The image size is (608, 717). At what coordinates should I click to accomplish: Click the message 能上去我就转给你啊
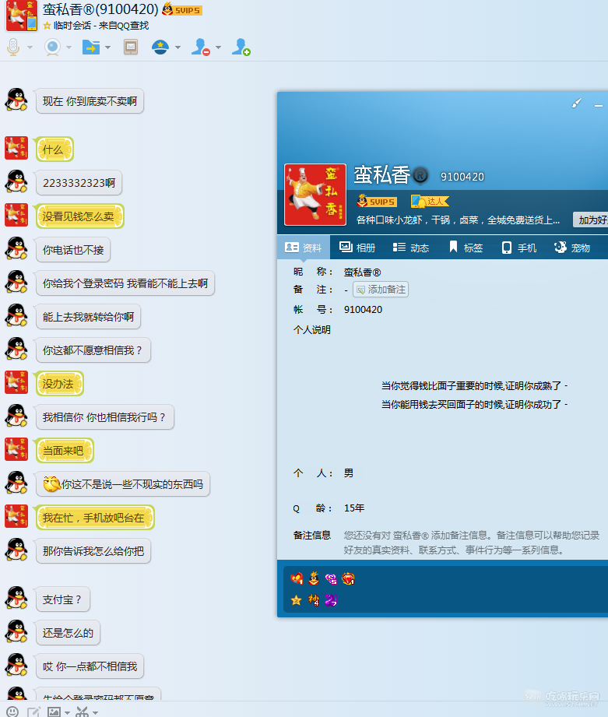[x=88, y=316]
